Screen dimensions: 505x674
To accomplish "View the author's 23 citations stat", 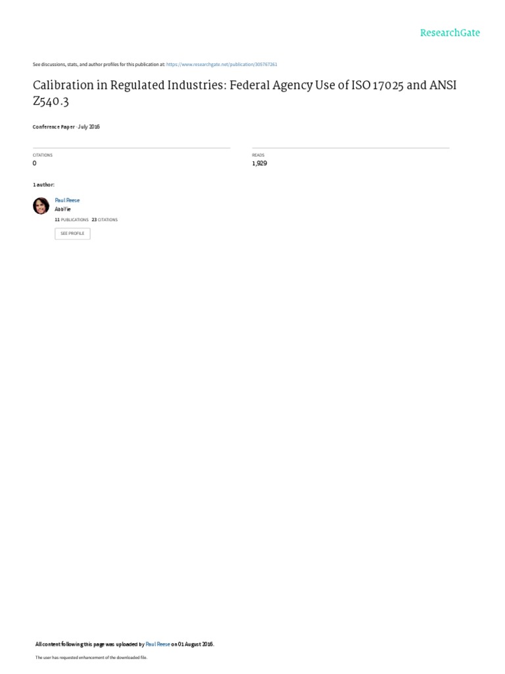I will (105, 220).
